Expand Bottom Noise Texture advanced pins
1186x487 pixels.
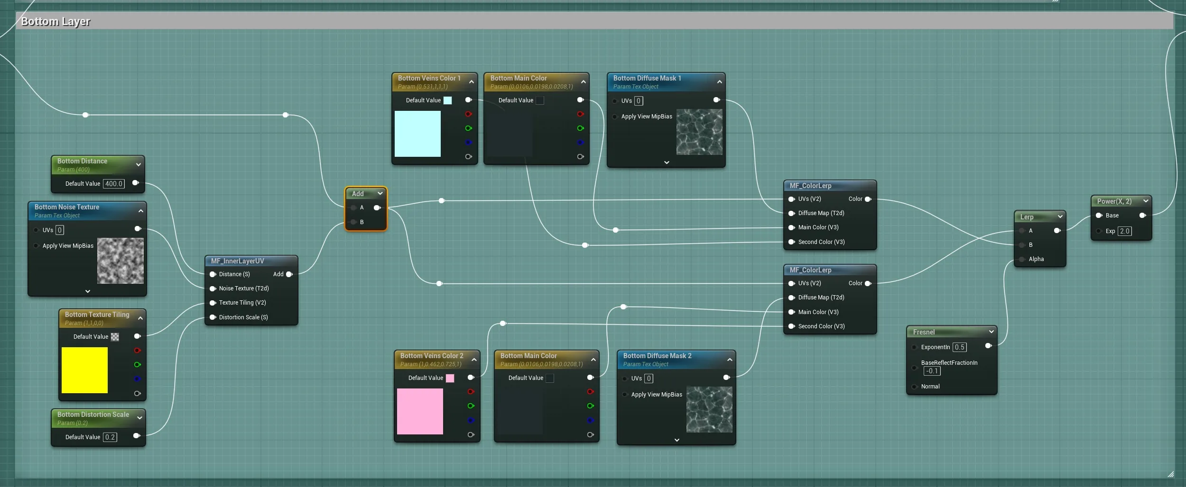coord(88,291)
